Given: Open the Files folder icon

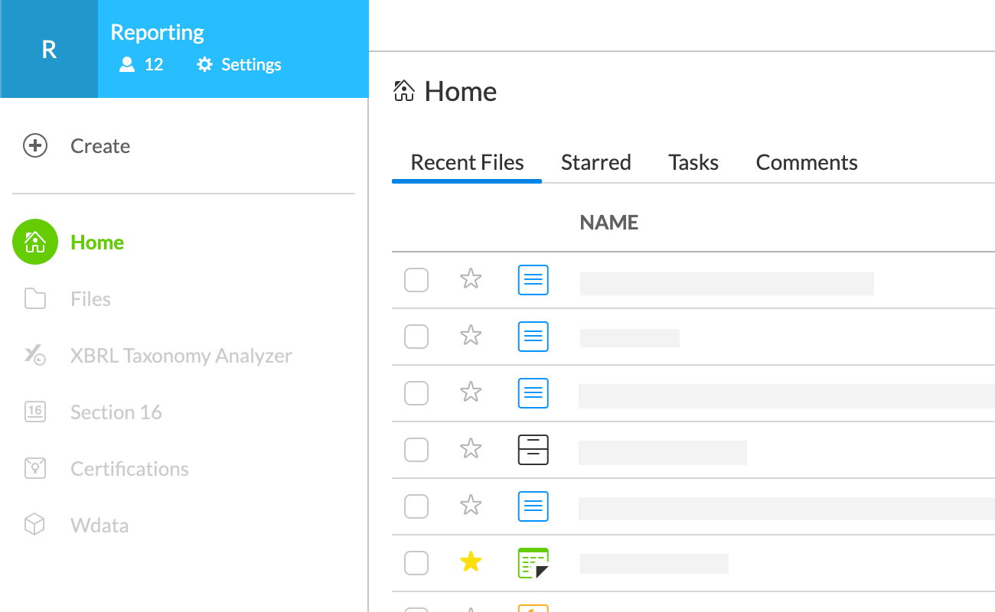Looking at the screenshot, I should (35, 299).
